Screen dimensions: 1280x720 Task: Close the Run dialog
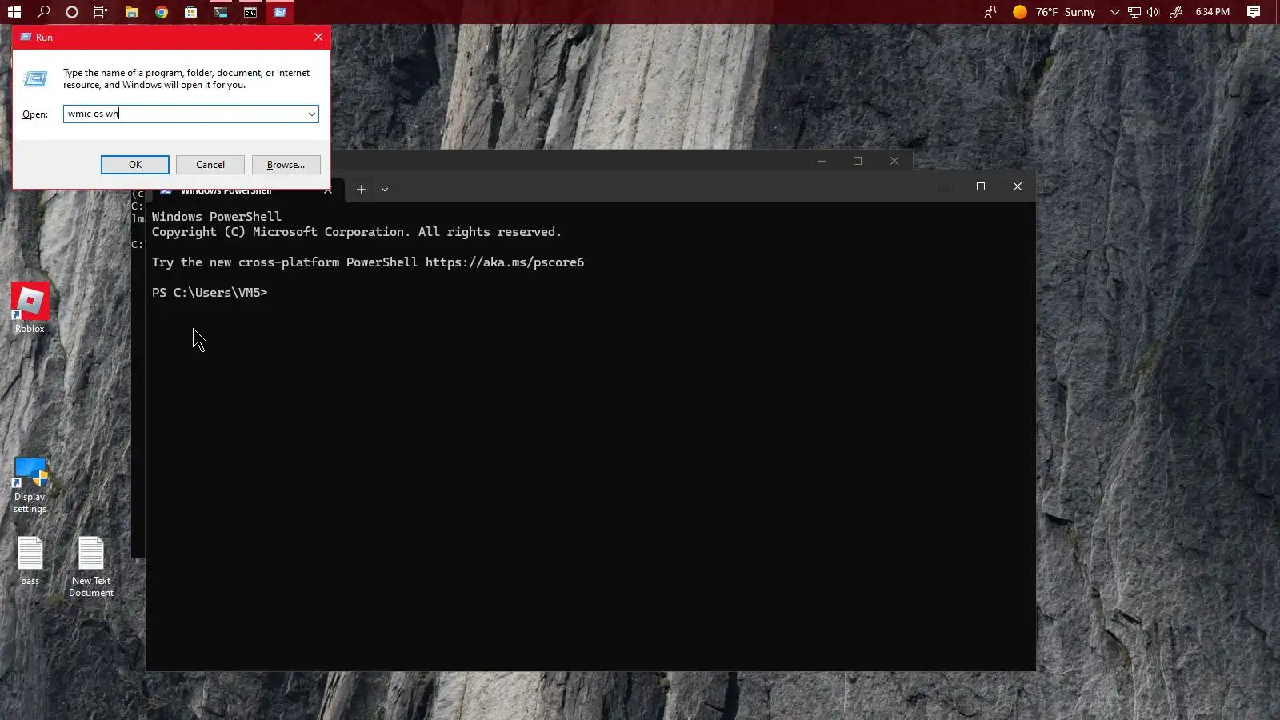pyautogui.click(x=318, y=37)
